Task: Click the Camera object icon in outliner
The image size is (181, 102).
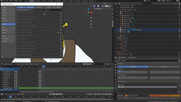Action: pos(121,32)
